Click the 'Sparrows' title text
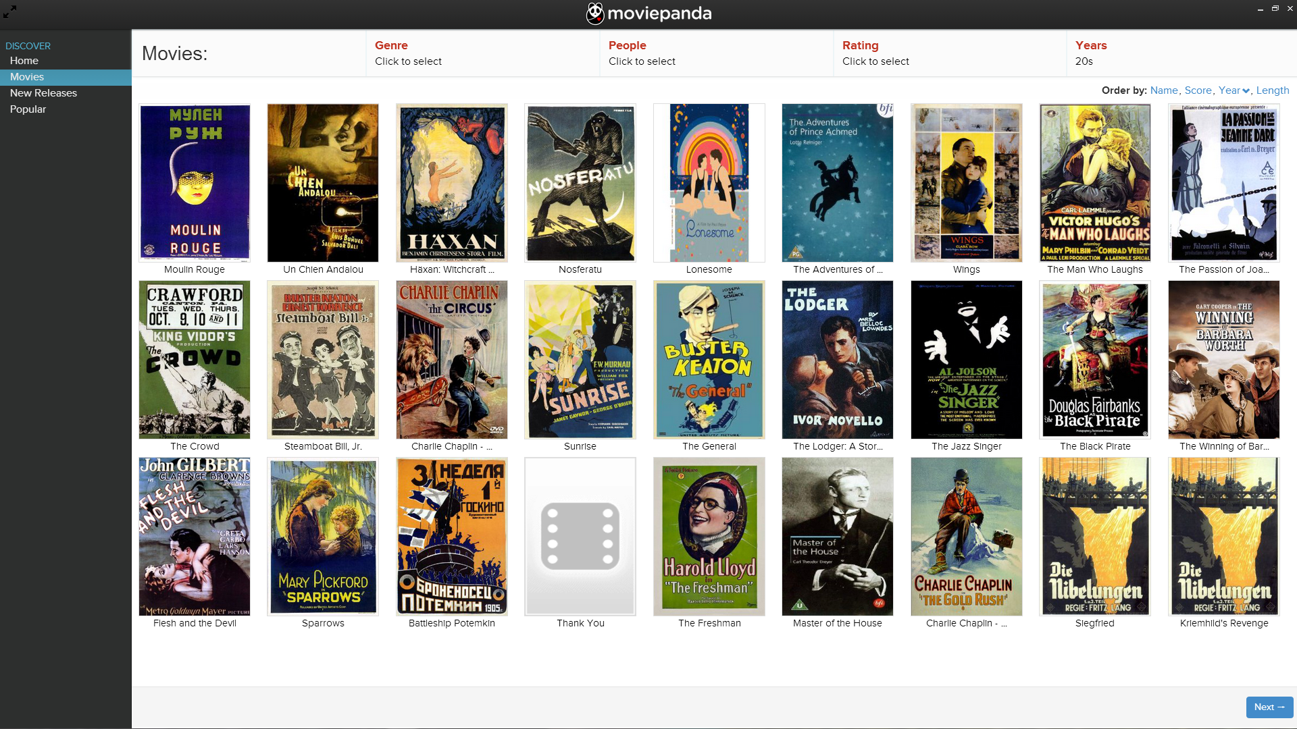Image resolution: width=1297 pixels, height=729 pixels. (323, 623)
